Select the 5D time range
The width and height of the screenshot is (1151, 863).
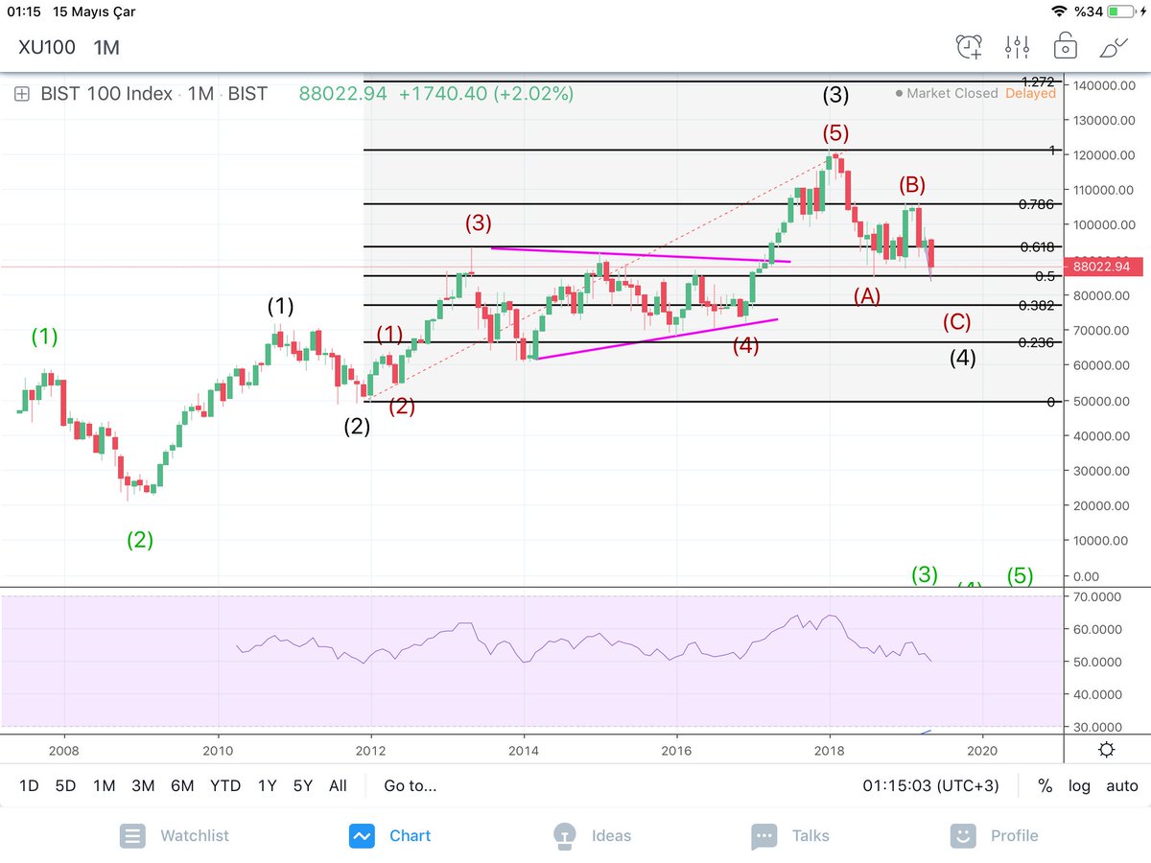[x=65, y=785]
